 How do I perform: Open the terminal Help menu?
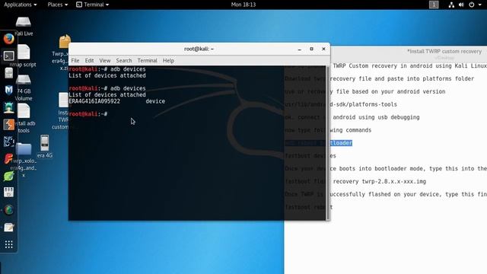click(168, 61)
